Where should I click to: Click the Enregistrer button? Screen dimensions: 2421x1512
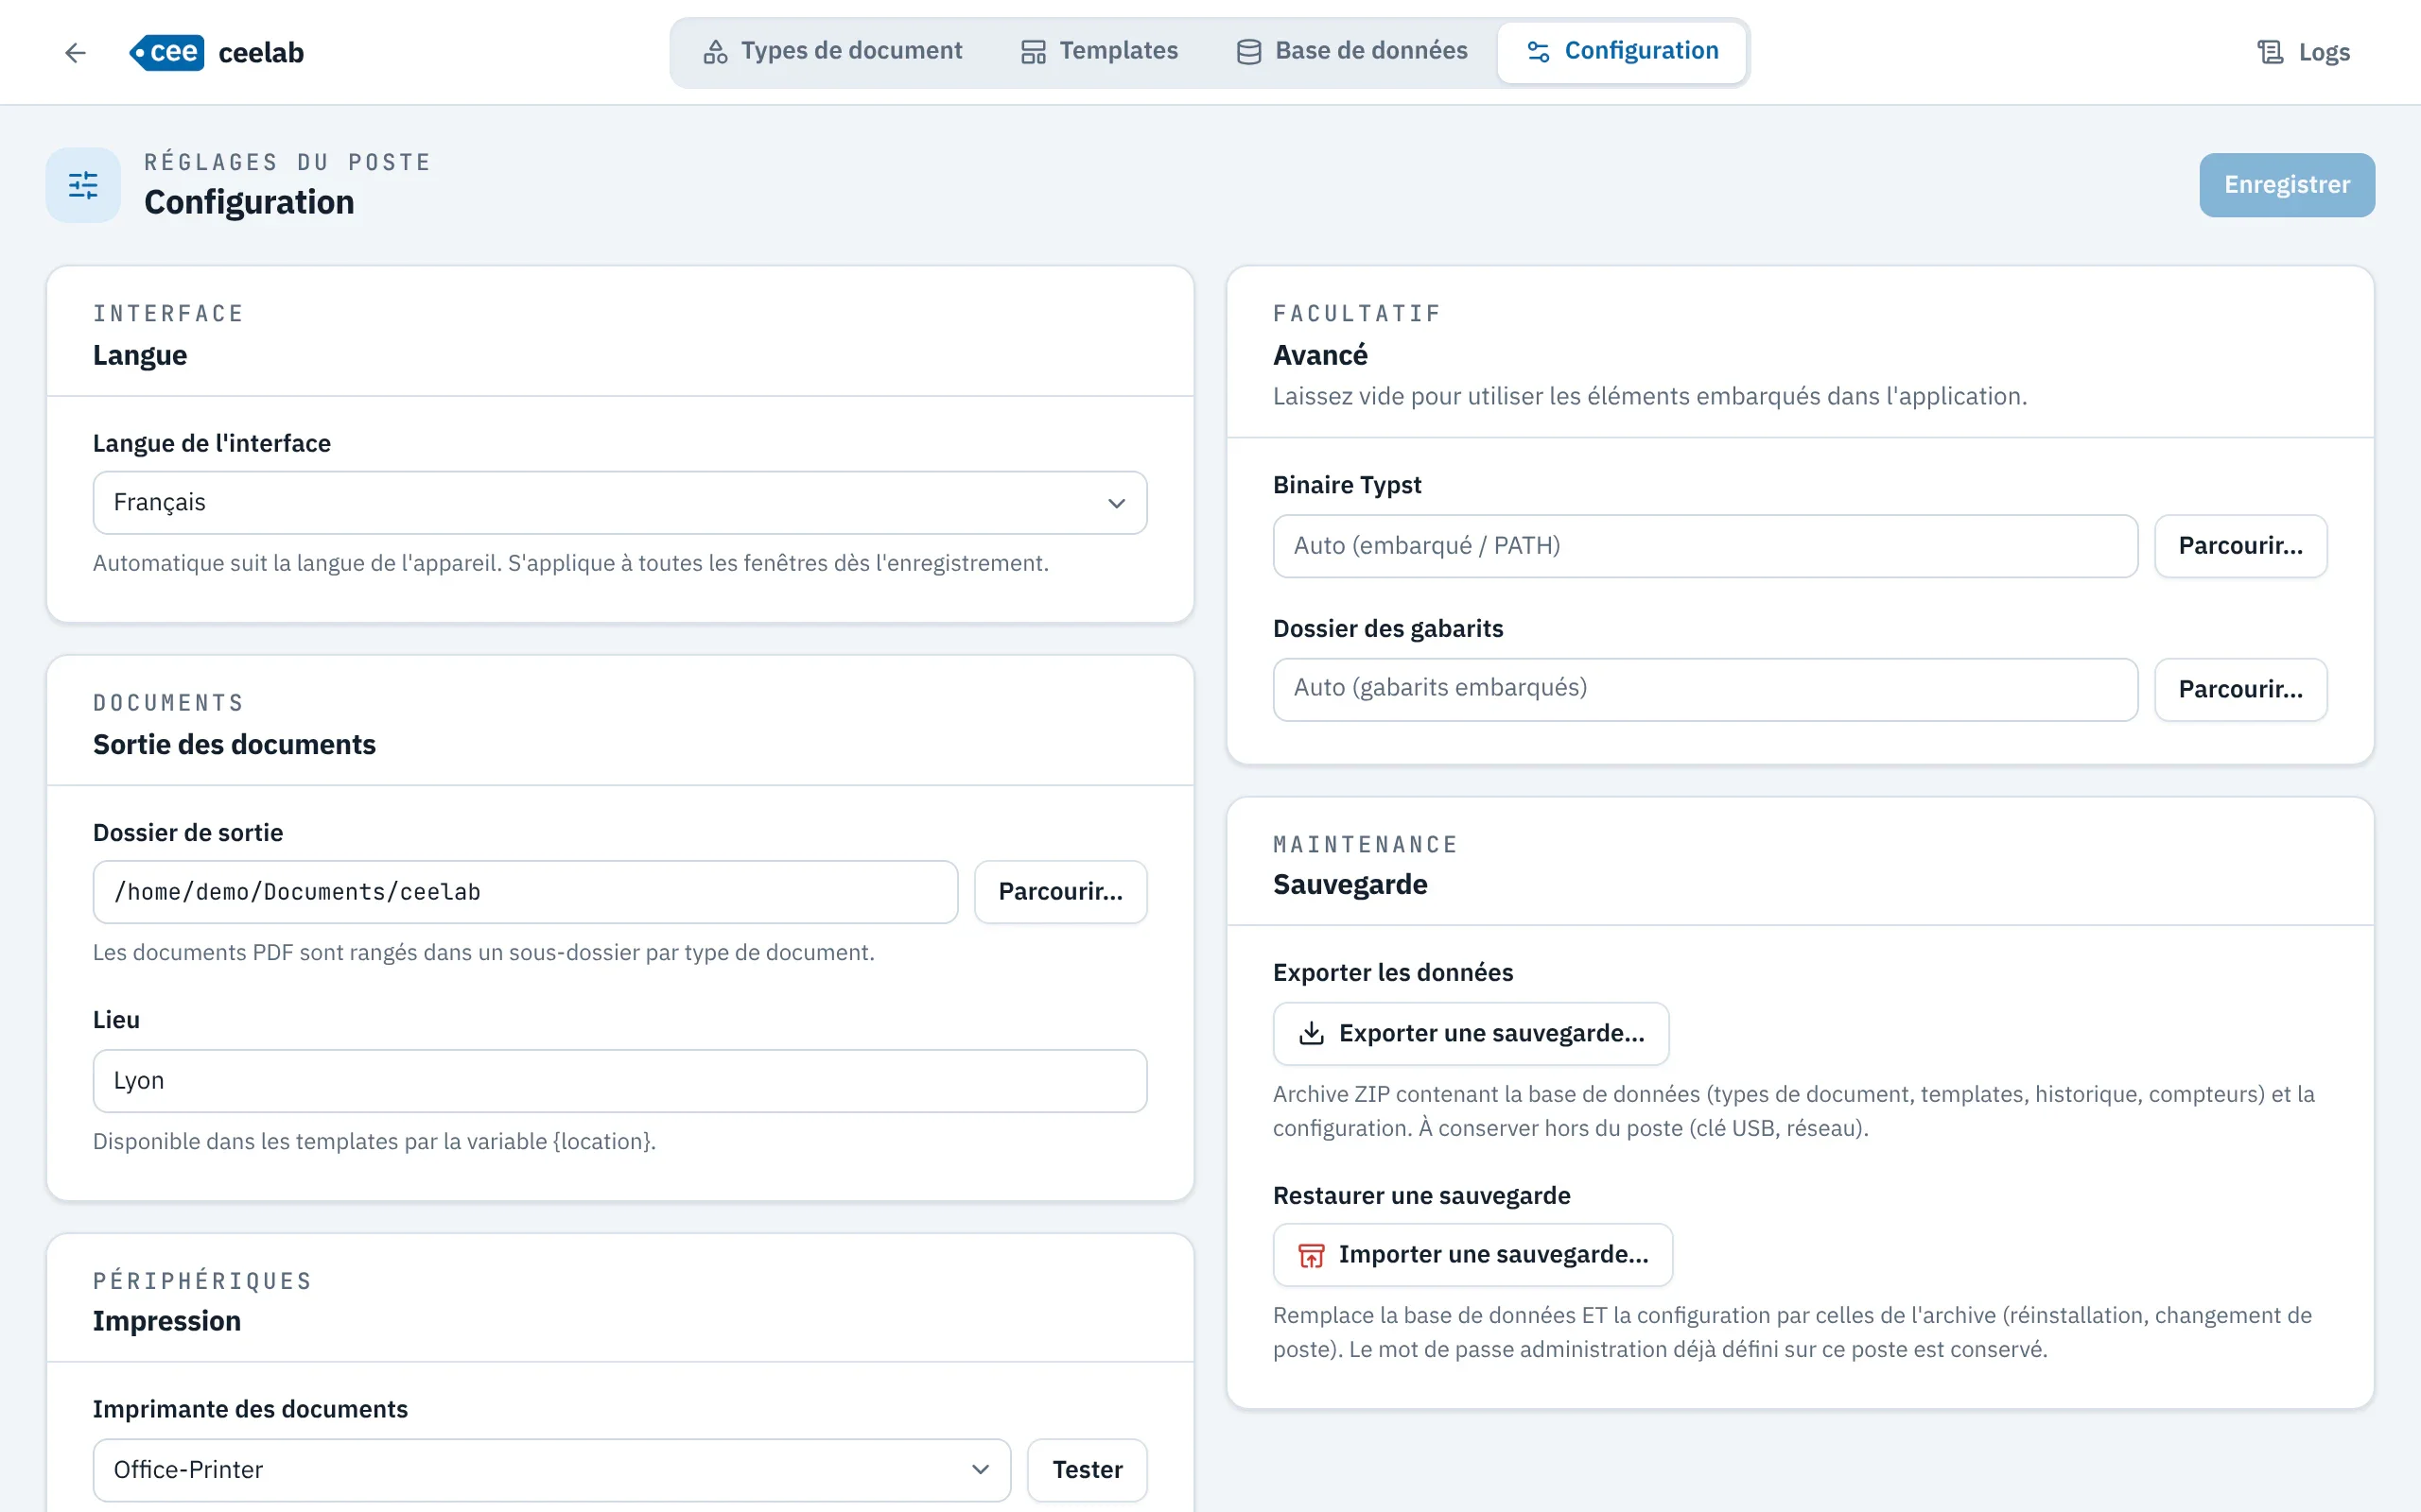(2286, 185)
